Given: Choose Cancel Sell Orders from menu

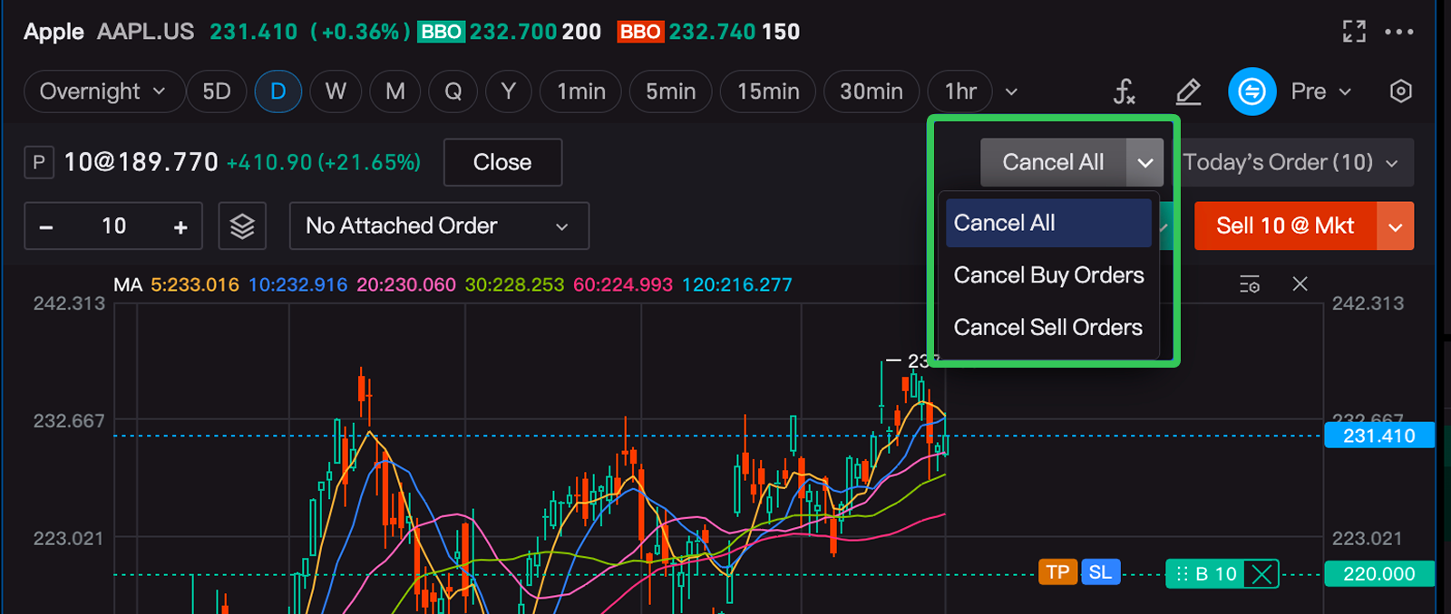Looking at the screenshot, I should [1047, 328].
